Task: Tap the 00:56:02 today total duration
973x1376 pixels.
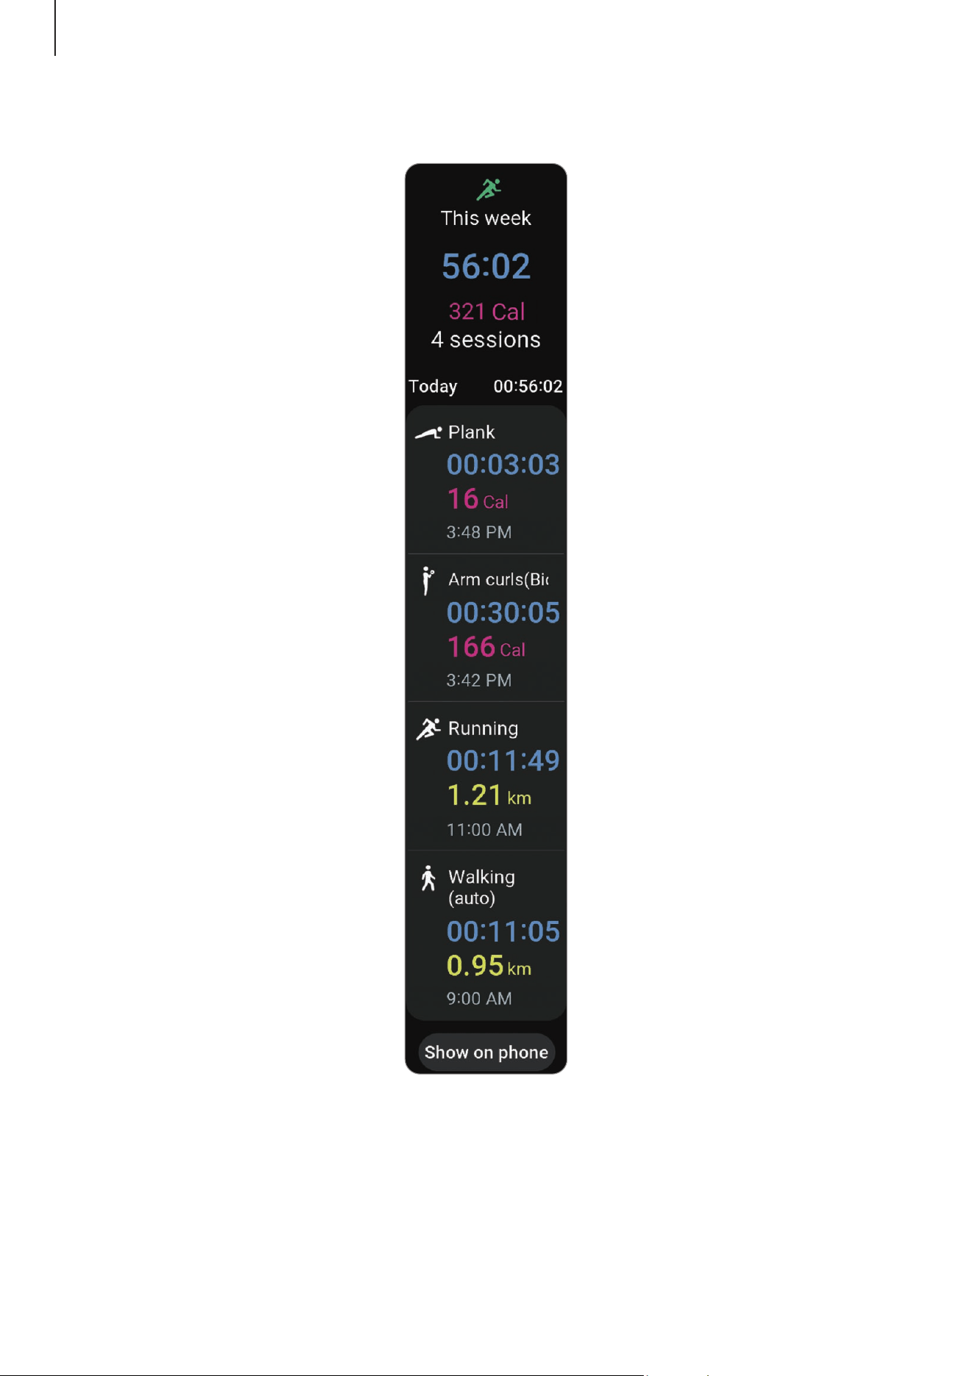Action: click(528, 387)
